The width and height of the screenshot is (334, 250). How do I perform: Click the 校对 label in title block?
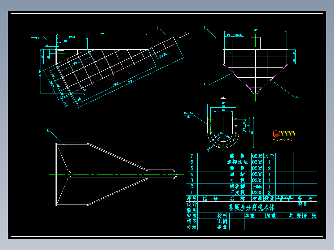(x=192, y=227)
